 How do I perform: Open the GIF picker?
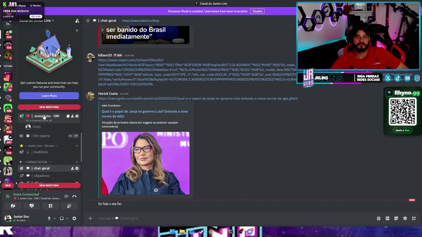coord(387,218)
